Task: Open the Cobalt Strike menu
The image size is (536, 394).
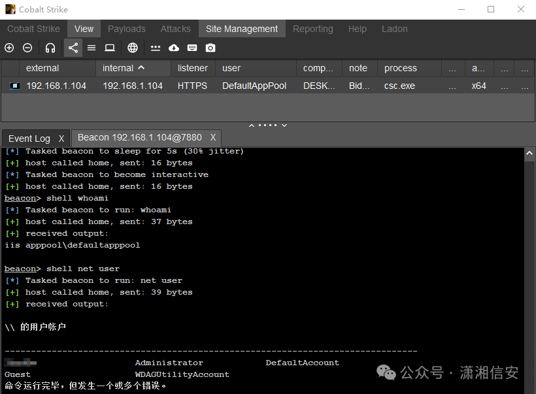Action: 33,29
